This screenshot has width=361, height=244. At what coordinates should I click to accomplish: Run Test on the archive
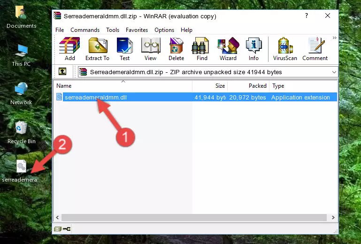click(x=124, y=49)
